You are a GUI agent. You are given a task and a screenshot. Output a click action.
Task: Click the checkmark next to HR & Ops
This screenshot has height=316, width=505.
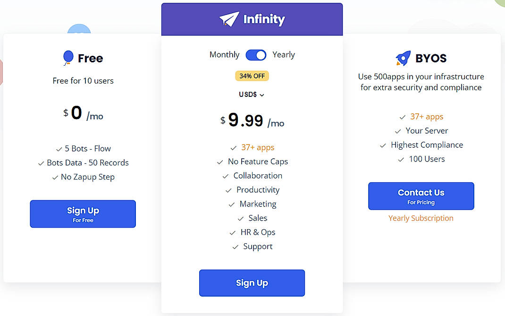point(232,232)
